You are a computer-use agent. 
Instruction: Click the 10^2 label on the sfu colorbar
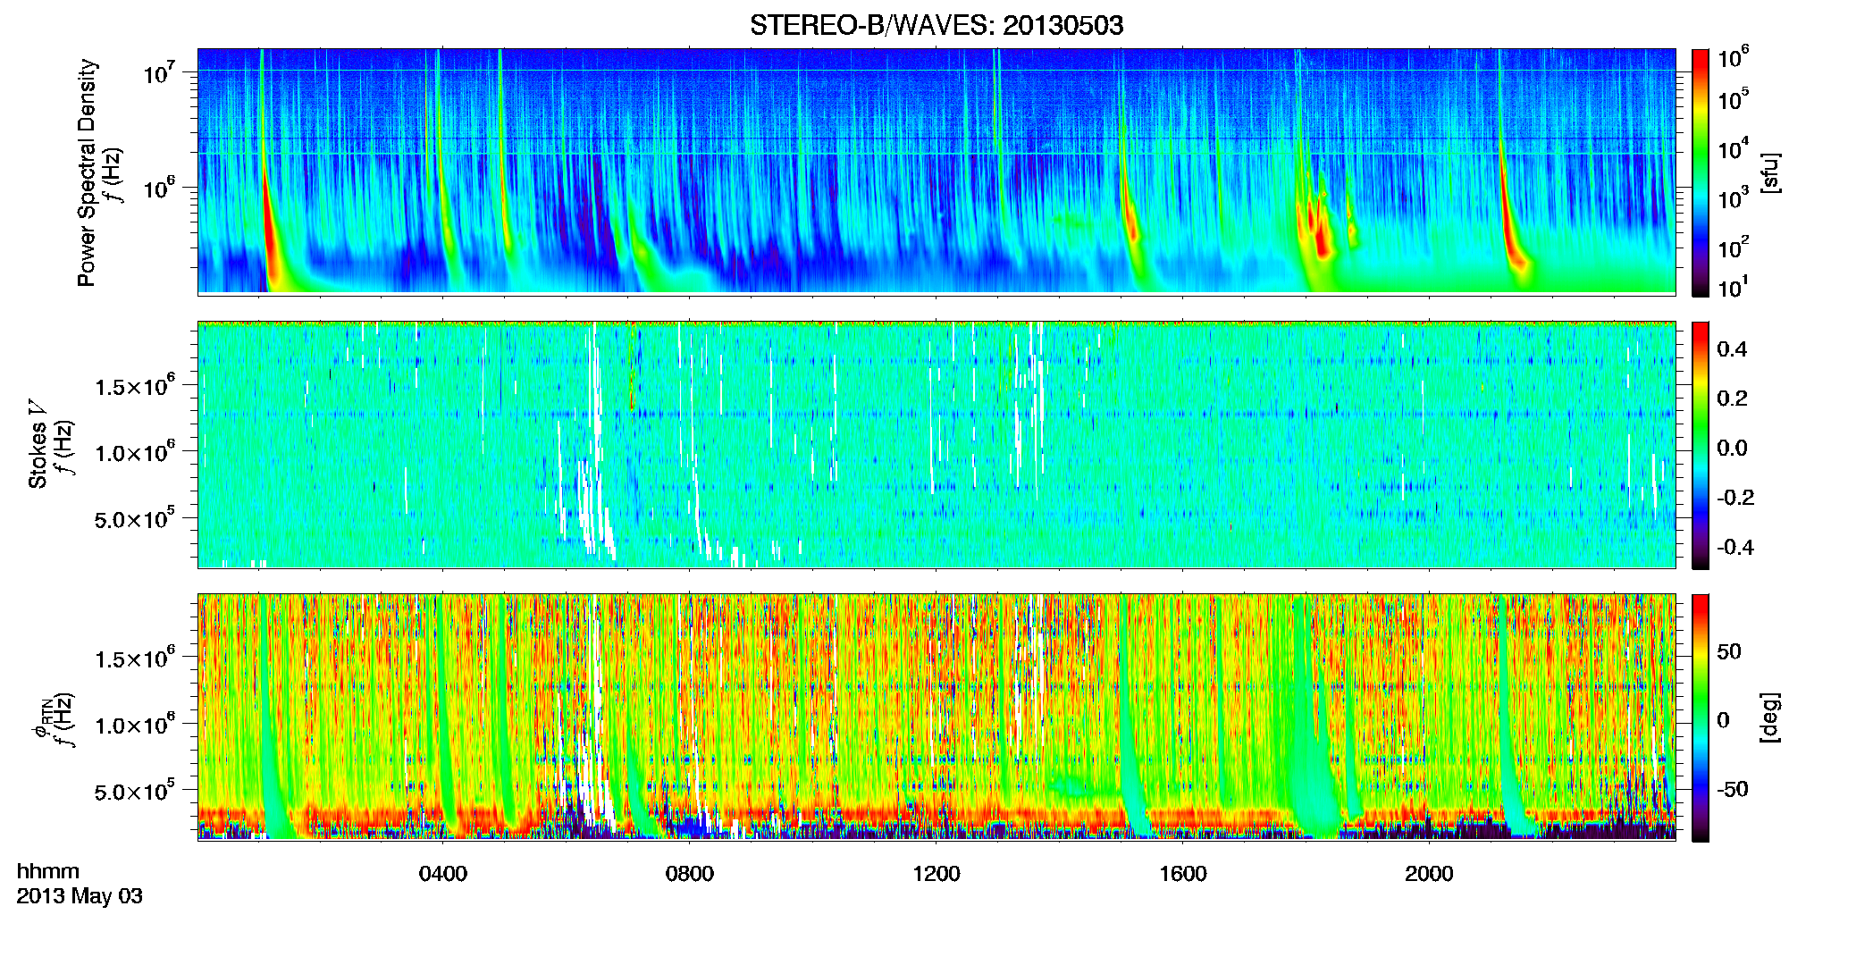click(1734, 247)
